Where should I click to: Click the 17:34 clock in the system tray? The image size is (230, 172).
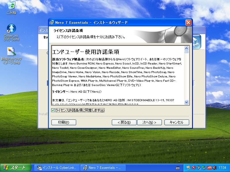222,168
